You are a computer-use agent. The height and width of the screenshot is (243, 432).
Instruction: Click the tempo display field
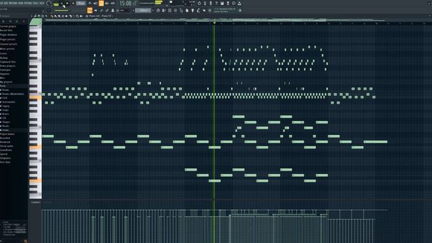pos(81,3)
